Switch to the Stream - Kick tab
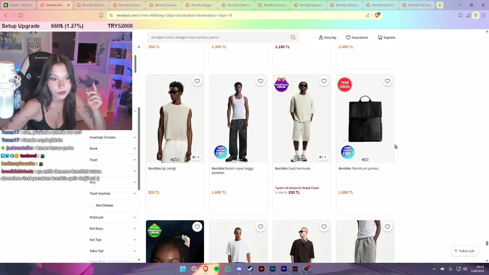 [x=18, y=5]
